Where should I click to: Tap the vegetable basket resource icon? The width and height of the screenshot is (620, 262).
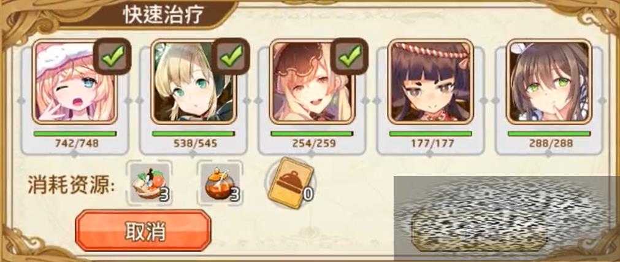pyautogui.click(x=150, y=183)
